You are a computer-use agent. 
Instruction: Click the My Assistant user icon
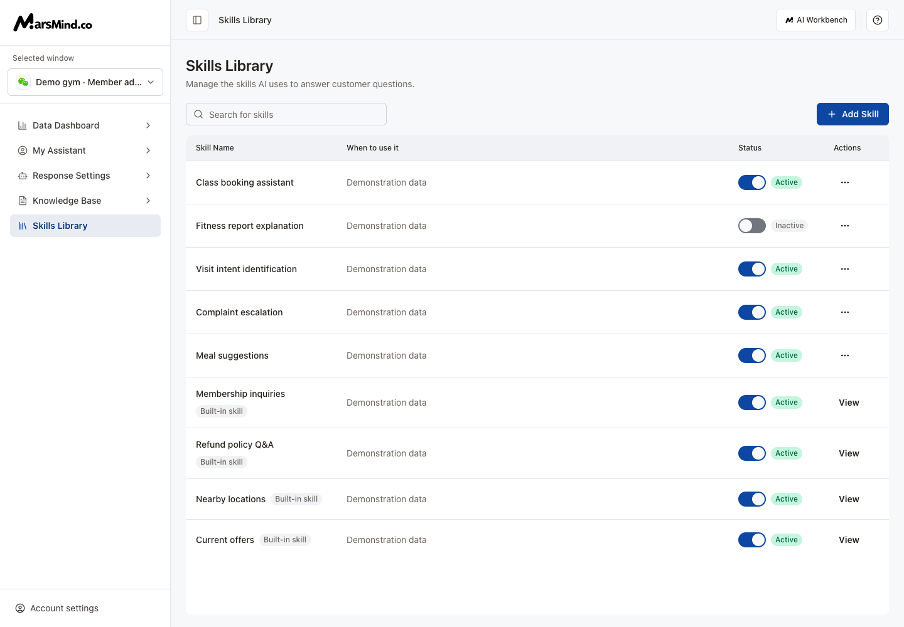click(23, 150)
